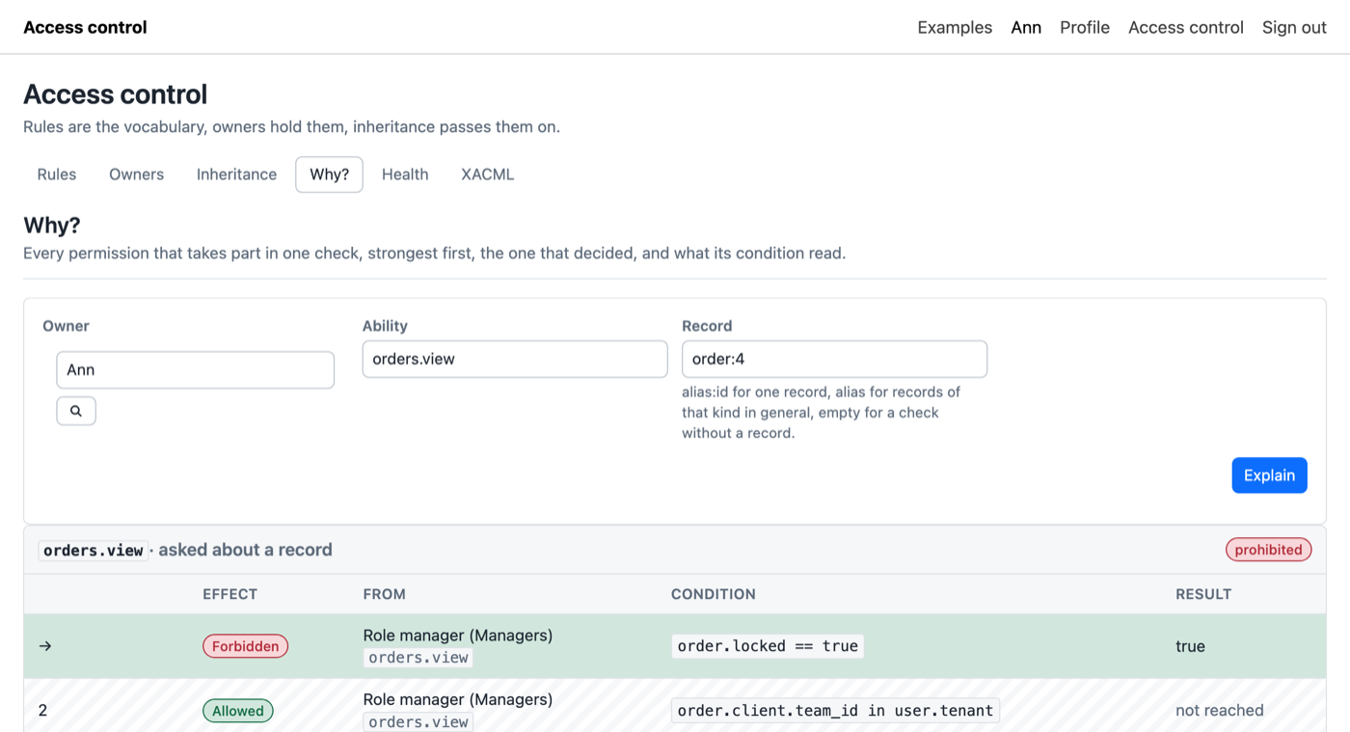The image size is (1350, 732).
Task: Open Access control in the top-right navigation
Action: pyautogui.click(x=1186, y=27)
